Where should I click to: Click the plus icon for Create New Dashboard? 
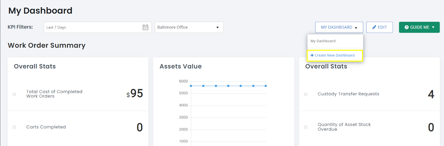312,55
